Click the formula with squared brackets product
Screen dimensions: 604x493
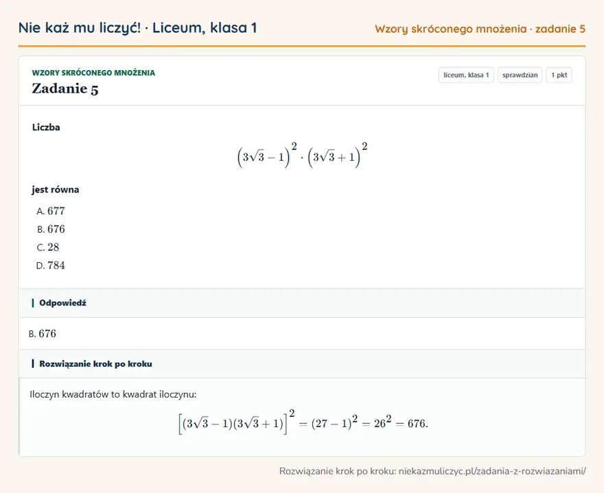tap(302, 155)
